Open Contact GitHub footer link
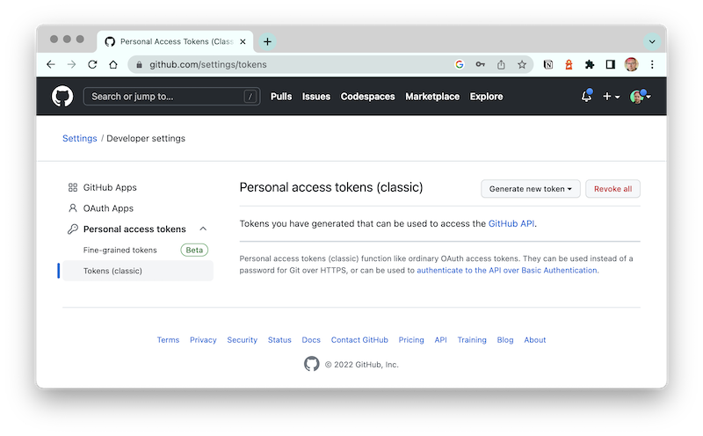 pyautogui.click(x=359, y=339)
